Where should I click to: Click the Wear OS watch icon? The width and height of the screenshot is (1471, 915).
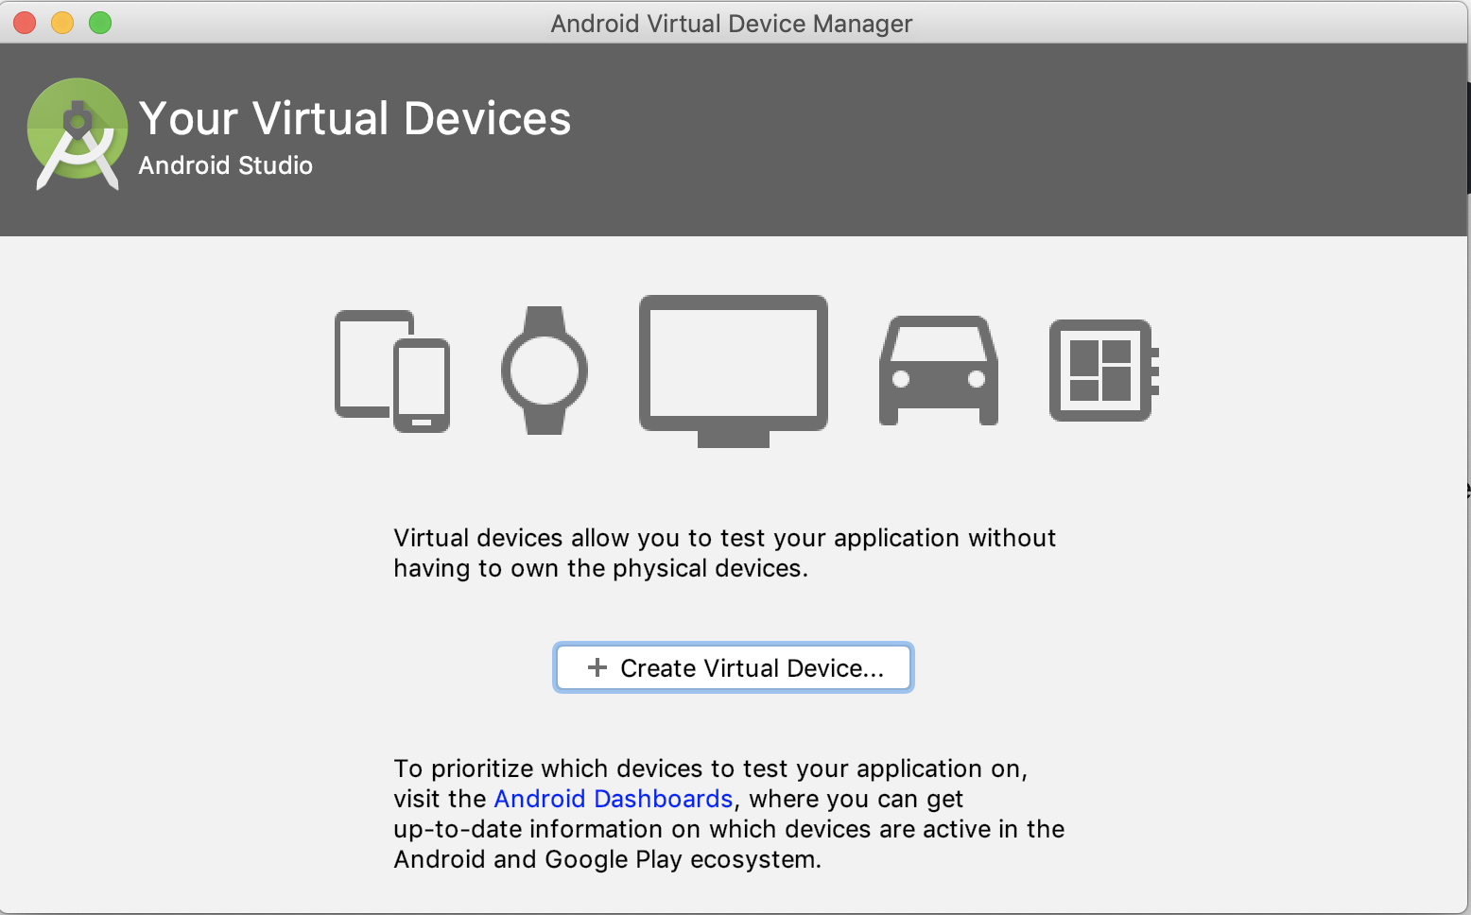point(545,371)
